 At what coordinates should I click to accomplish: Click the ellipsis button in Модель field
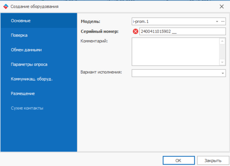point(223,21)
